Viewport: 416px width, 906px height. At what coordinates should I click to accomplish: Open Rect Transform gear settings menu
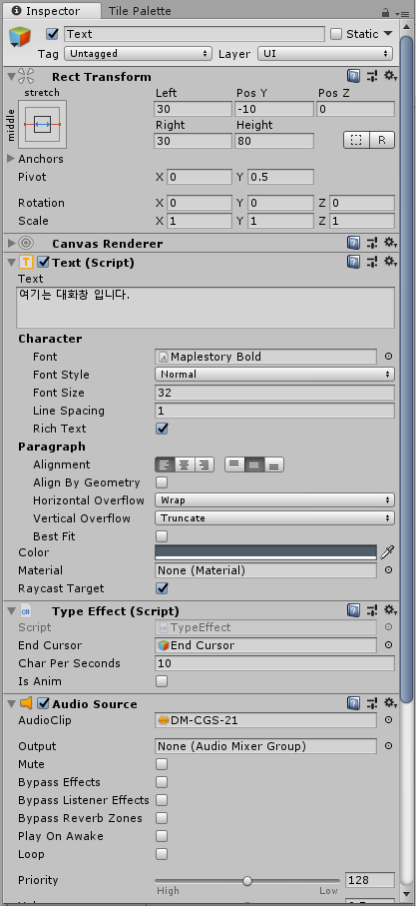pos(391,76)
